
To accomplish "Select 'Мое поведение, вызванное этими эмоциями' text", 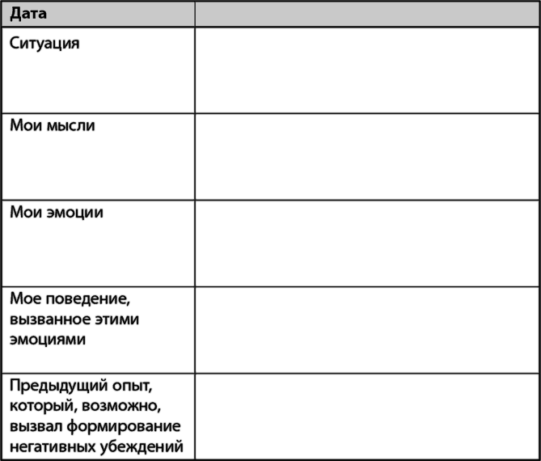I will 74,319.
